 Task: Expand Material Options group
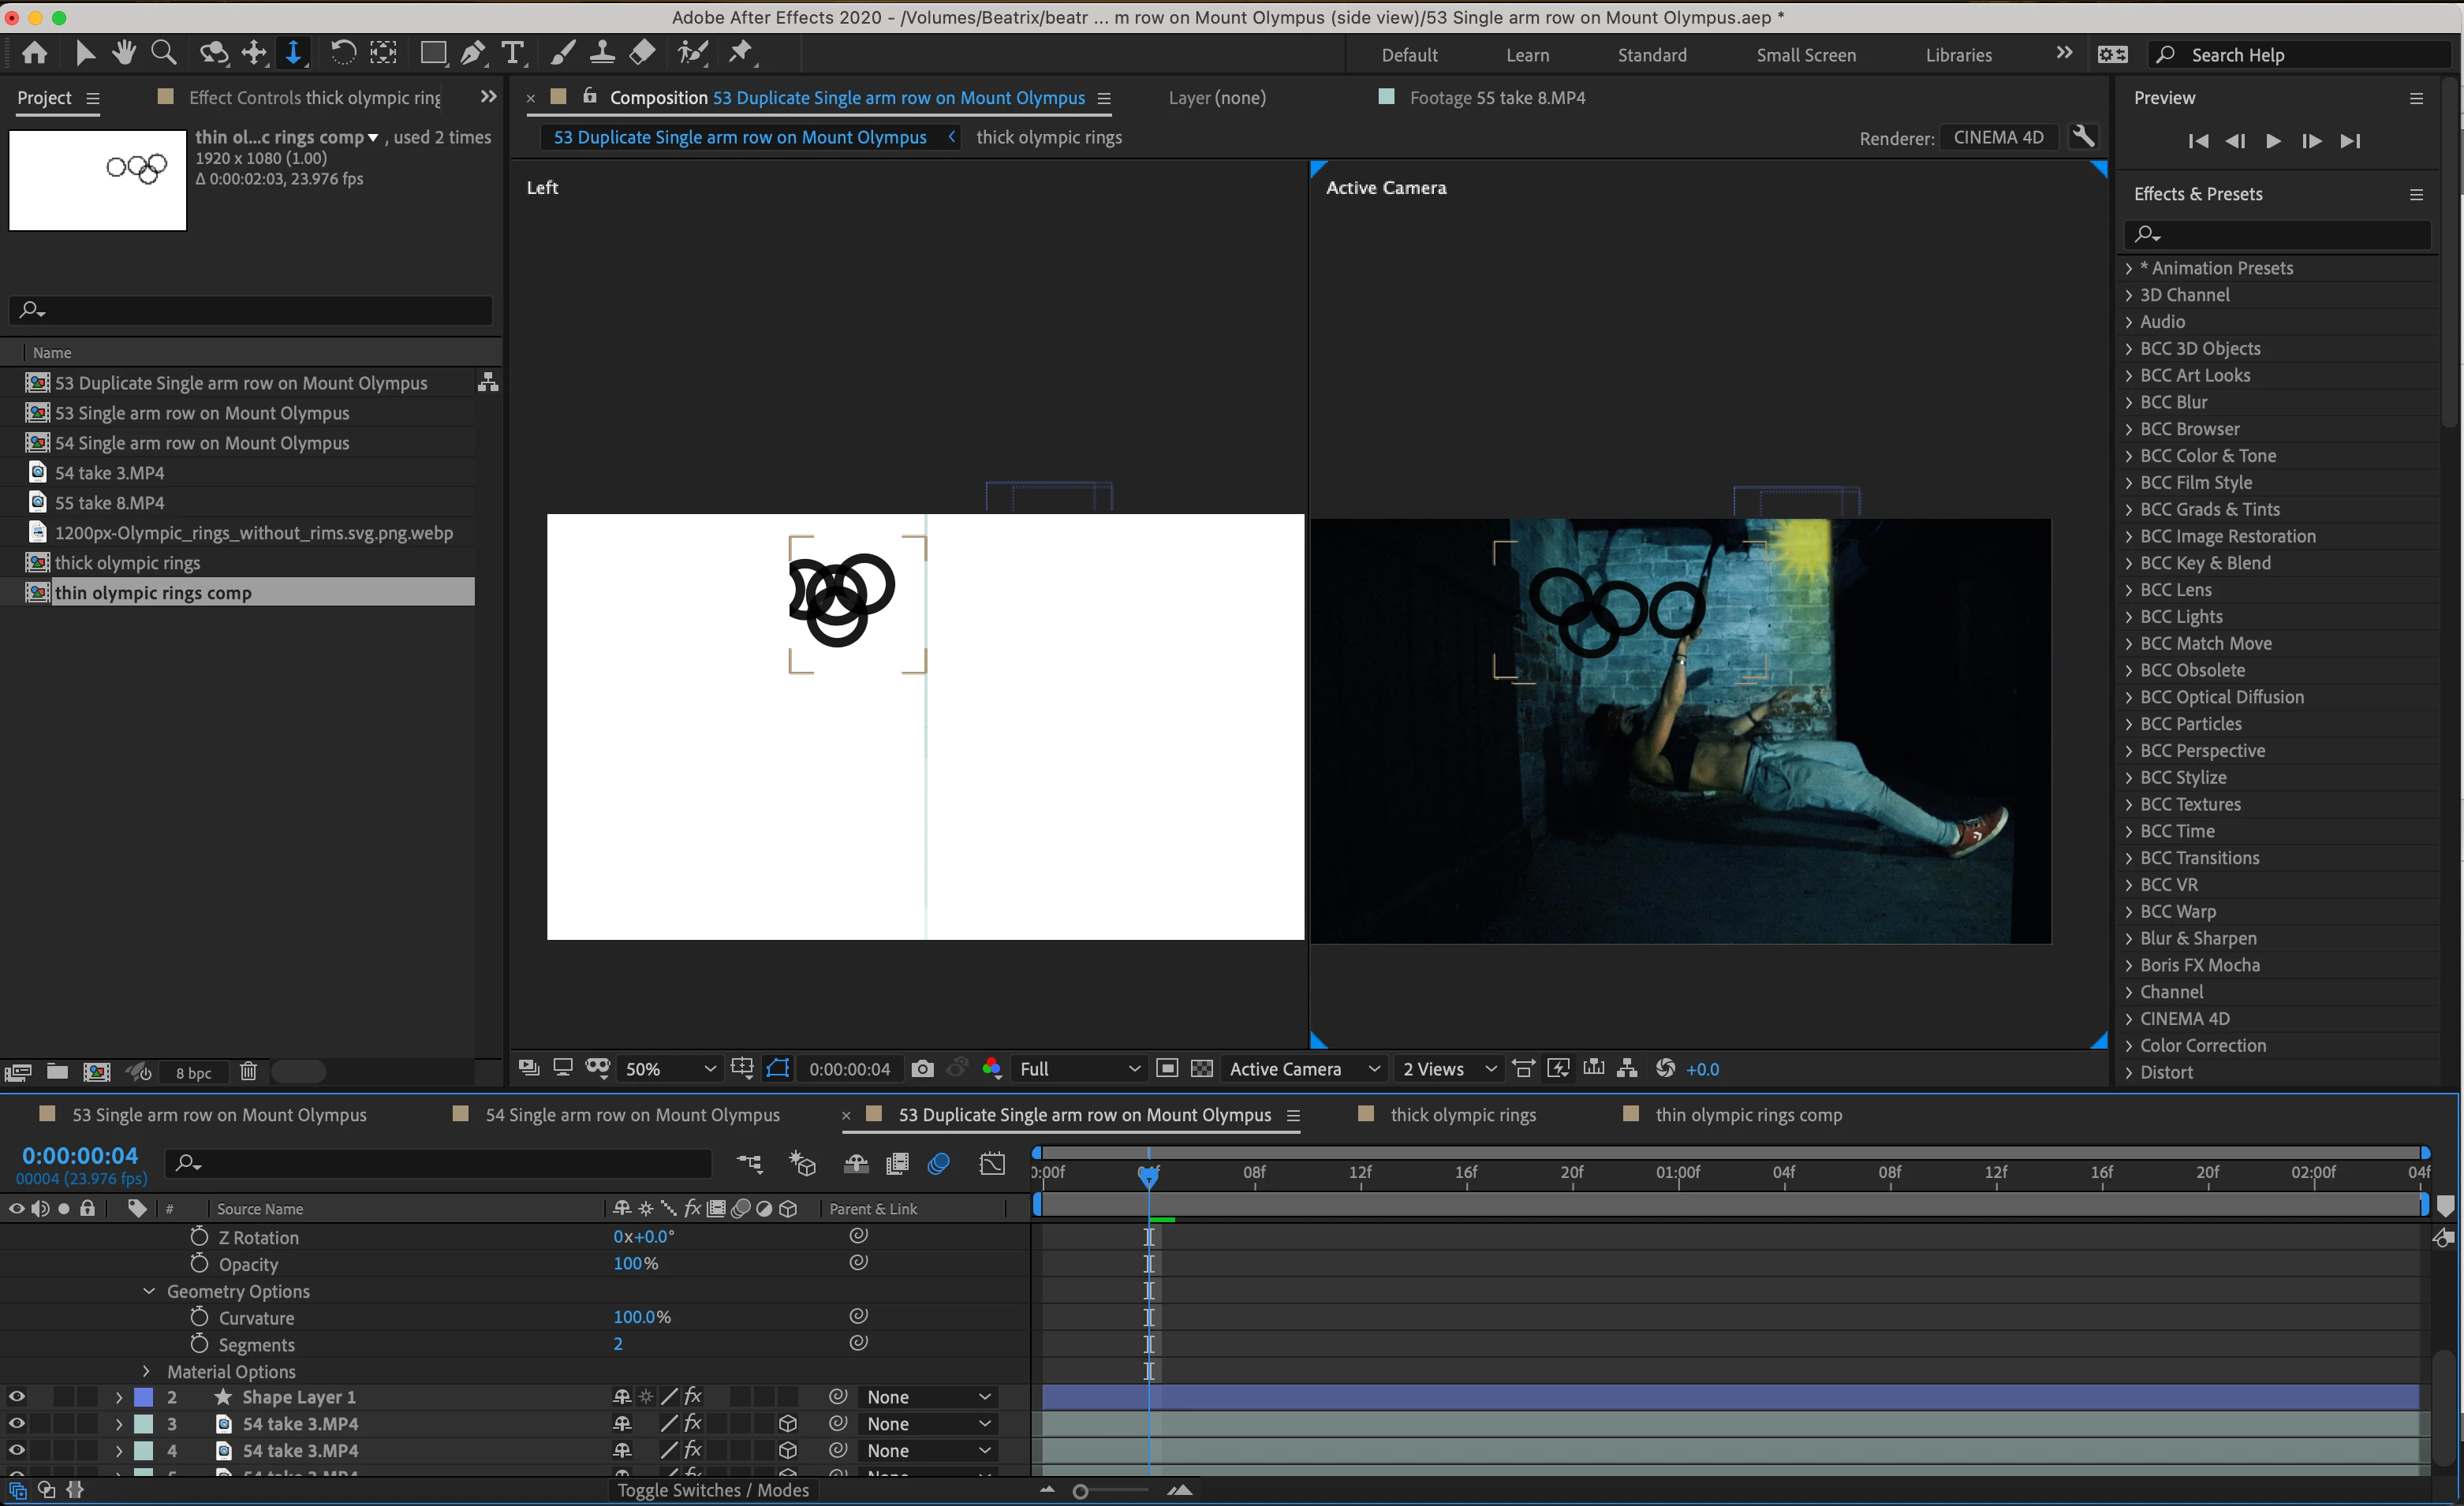point(147,1371)
